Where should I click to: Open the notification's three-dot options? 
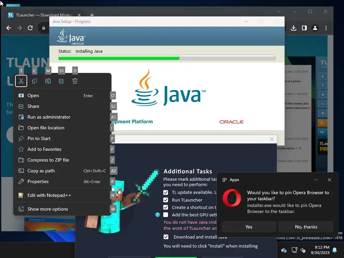316,180
